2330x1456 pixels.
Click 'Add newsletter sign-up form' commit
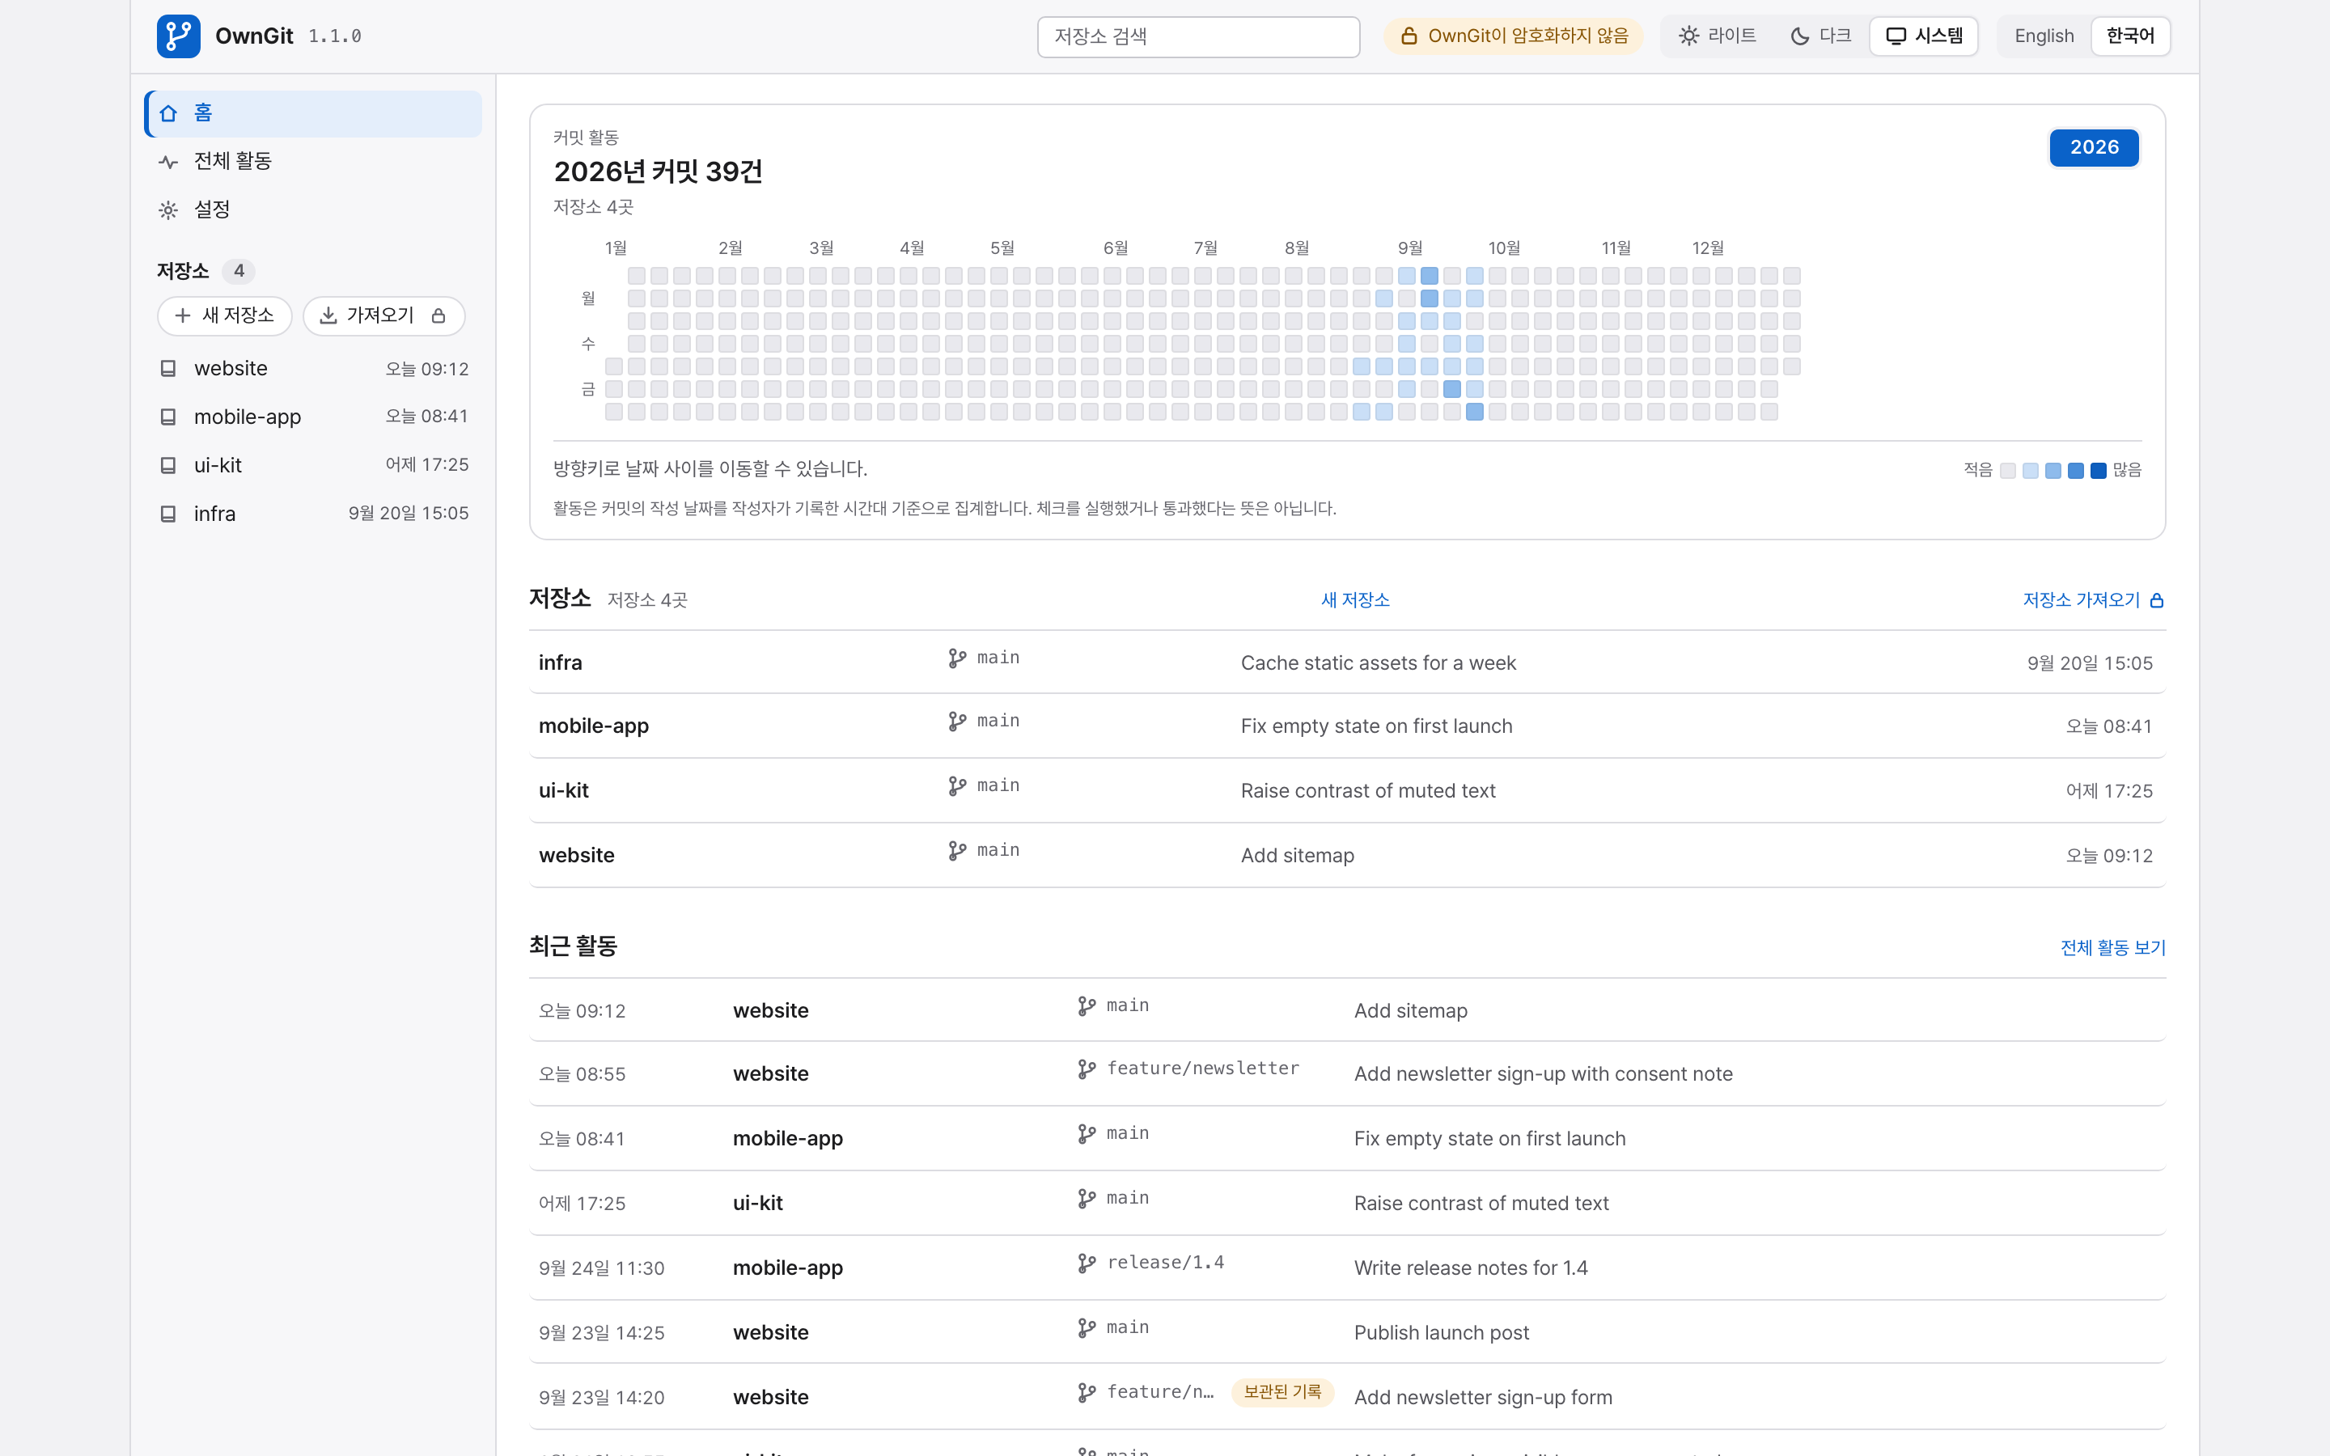pos(1483,1397)
